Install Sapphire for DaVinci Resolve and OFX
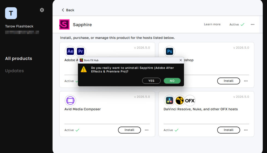Viewport: 267px width, 153px height. [x=229, y=130]
